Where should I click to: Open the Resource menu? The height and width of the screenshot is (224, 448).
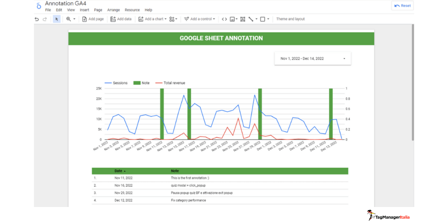click(132, 10)
